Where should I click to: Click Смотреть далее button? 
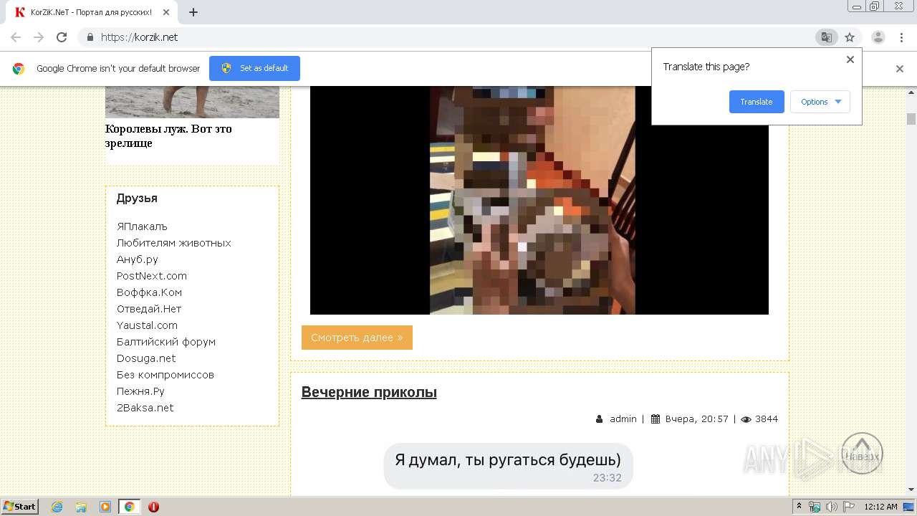coord(357,338)
